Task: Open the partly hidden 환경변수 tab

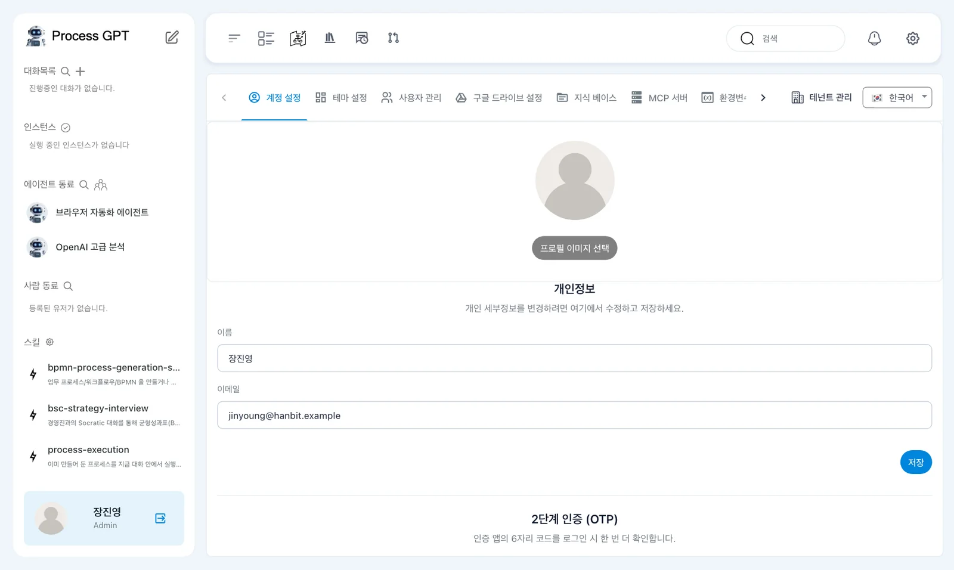Action: click(x=724, y=98)
